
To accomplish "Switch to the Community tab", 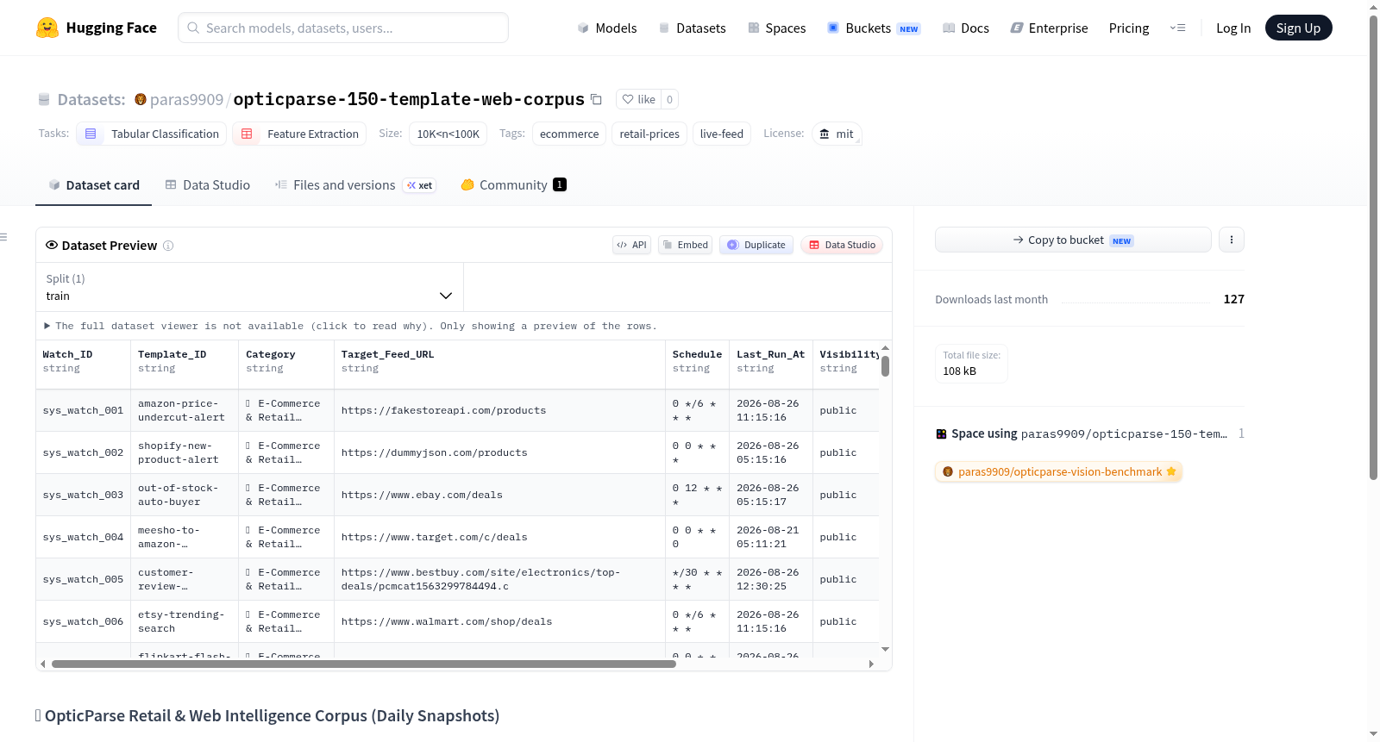I will click(513, 185).
